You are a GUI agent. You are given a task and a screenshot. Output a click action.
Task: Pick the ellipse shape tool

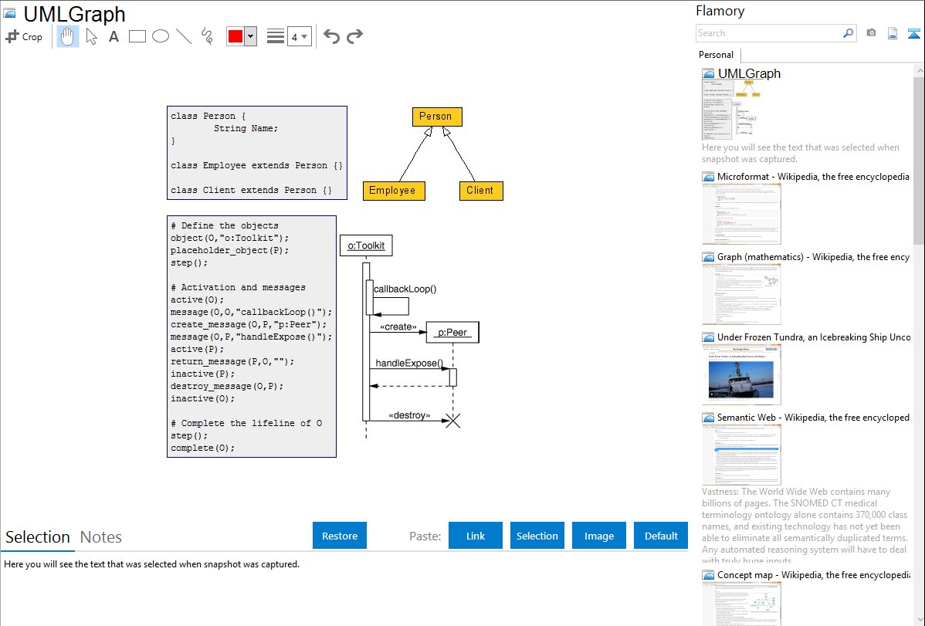click(161, 36)
